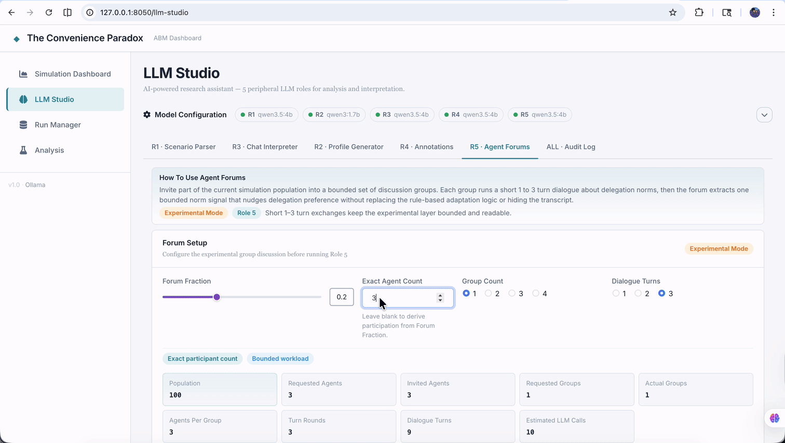Open the tab search icon
Screen dimensions: 785x443
(727, 12)
